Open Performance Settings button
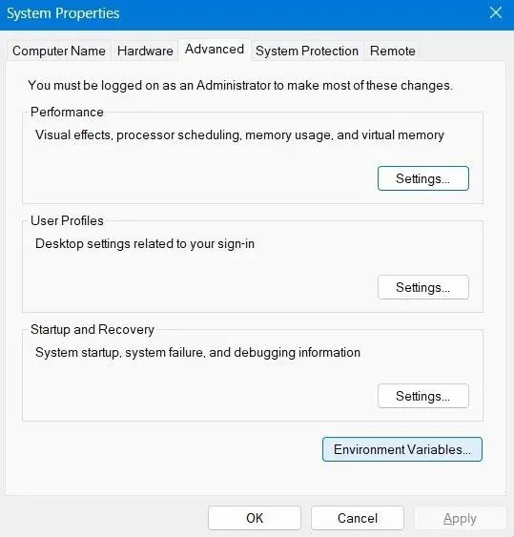The image size is (514, 537). [422, 178]
